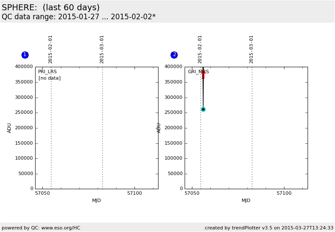Click the 2015-03-01 date label above GRI_MRS plot
The width and height of the screenshot is (335, 232).
click(251, 49)
